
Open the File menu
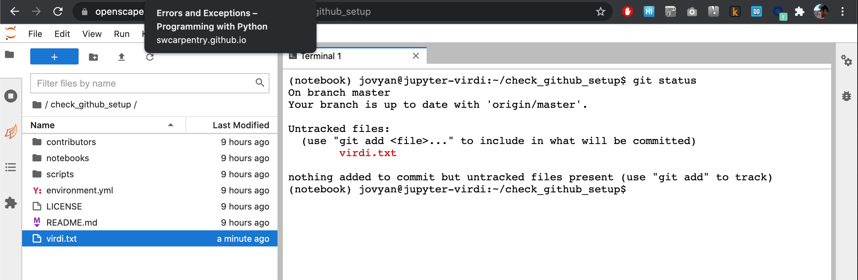coord(35,34)
